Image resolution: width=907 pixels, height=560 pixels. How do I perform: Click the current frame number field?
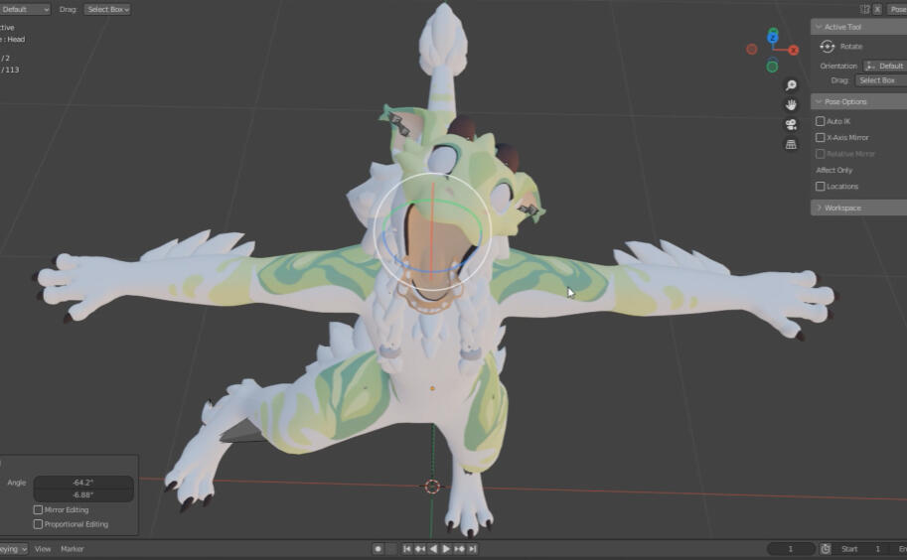[x=791, y=549]
